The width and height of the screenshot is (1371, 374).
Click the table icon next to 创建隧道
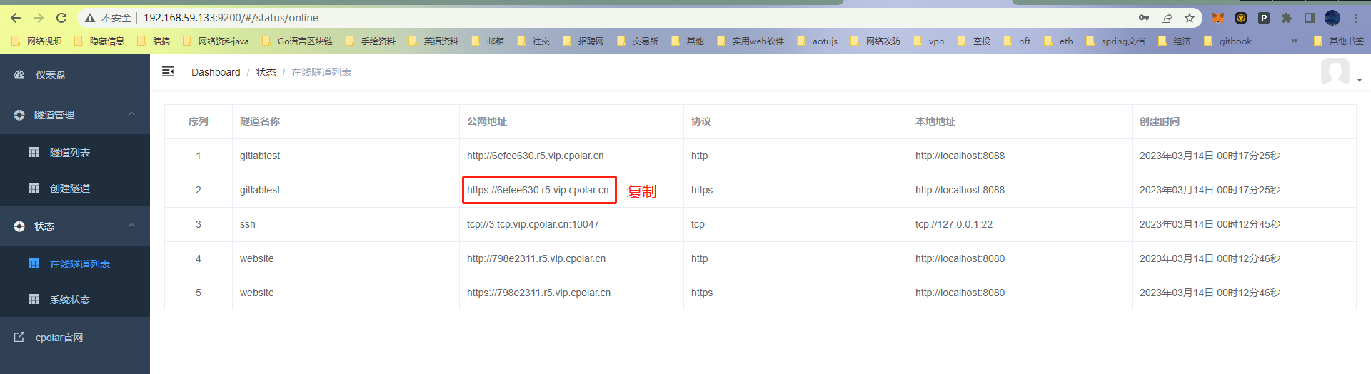(x=34, y=188)
